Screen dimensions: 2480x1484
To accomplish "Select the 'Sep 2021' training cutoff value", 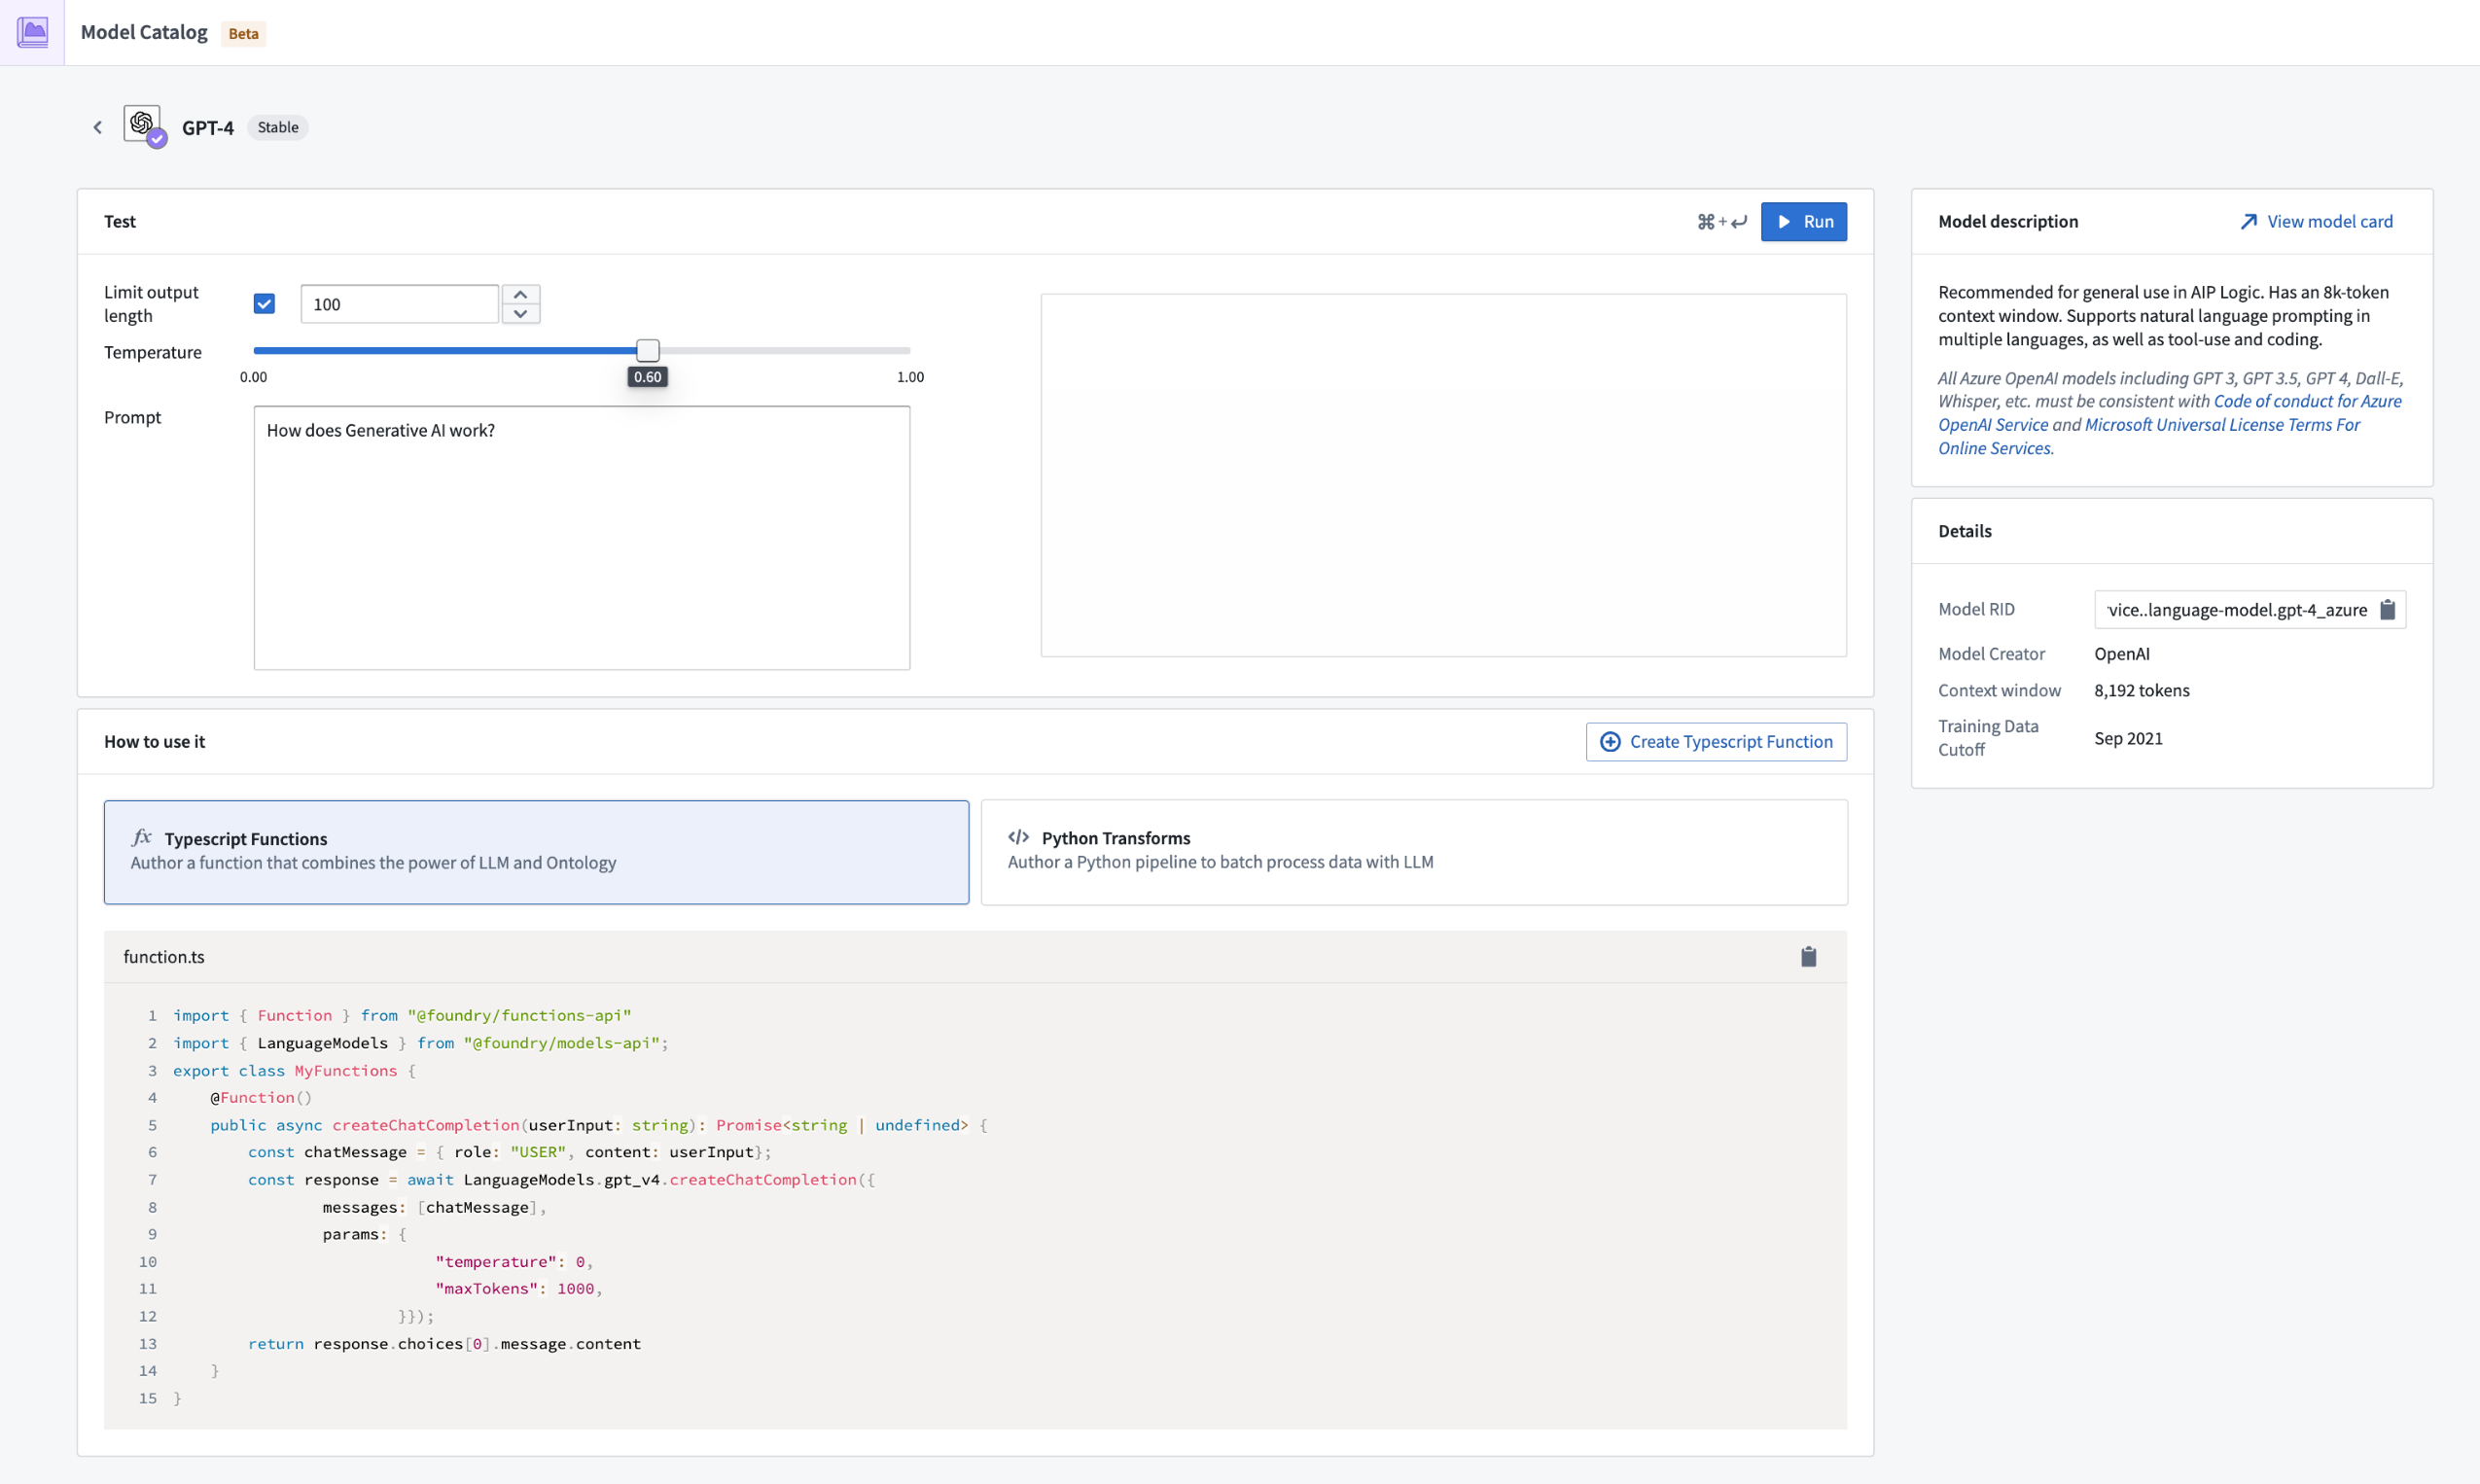I will click(x=2128, y=738).
